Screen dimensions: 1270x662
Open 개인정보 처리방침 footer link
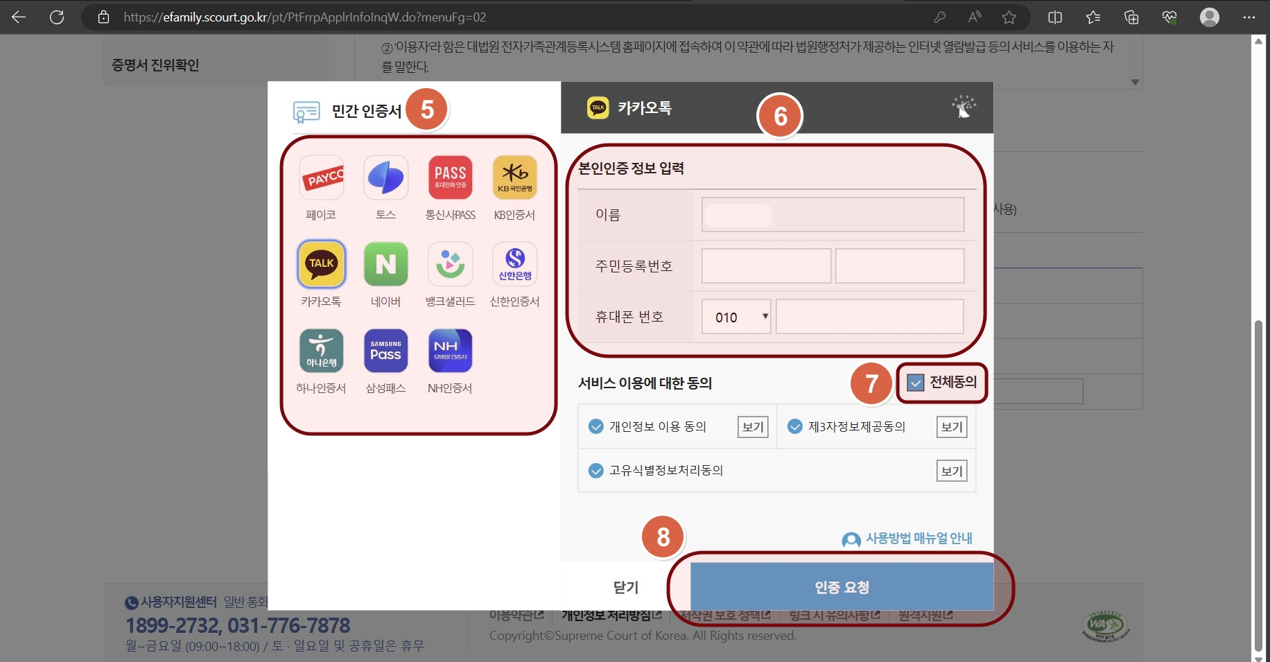click(x=611, y=616)
